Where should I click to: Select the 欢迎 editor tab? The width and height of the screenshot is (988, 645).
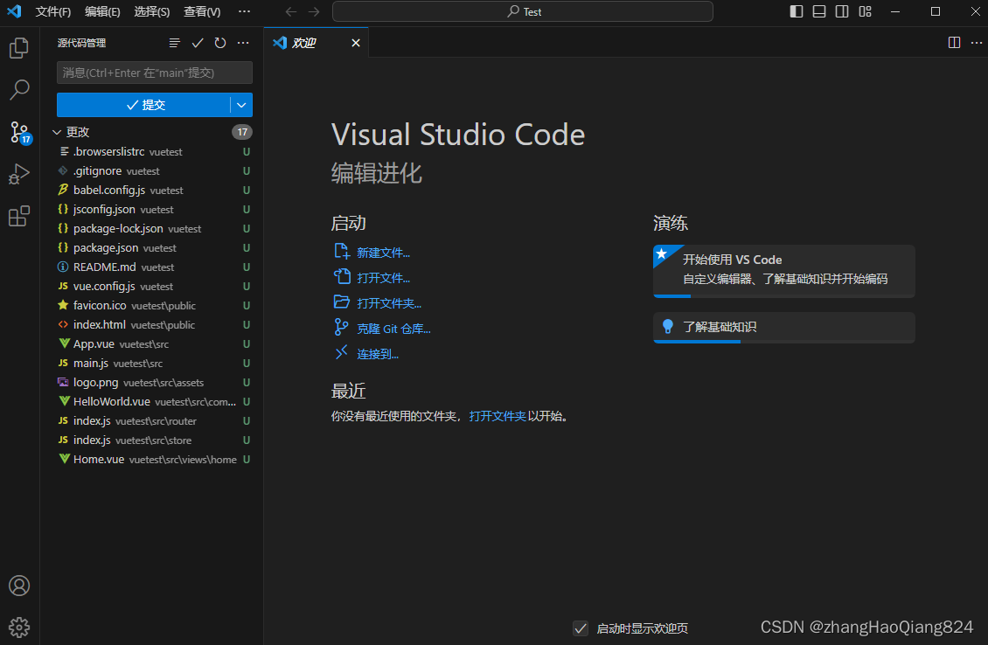(x=317, y=43)
